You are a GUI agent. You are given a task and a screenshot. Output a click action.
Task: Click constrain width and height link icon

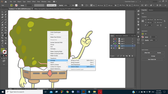pos(165,21)
